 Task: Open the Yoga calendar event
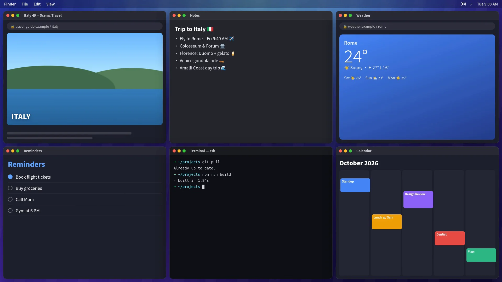[x=481, y=255]
